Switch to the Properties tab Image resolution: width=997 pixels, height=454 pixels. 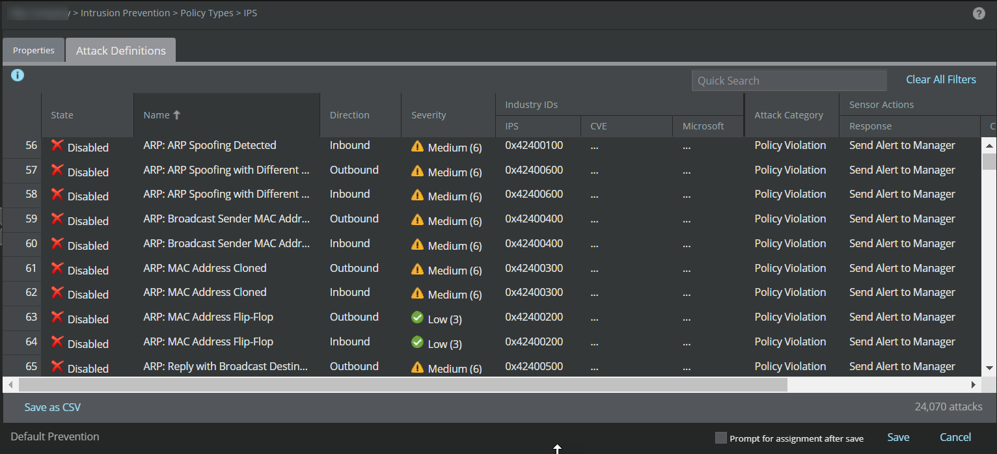point(34,50)
